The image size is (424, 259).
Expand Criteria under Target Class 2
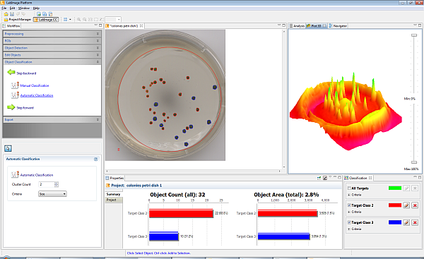point(349,212)
